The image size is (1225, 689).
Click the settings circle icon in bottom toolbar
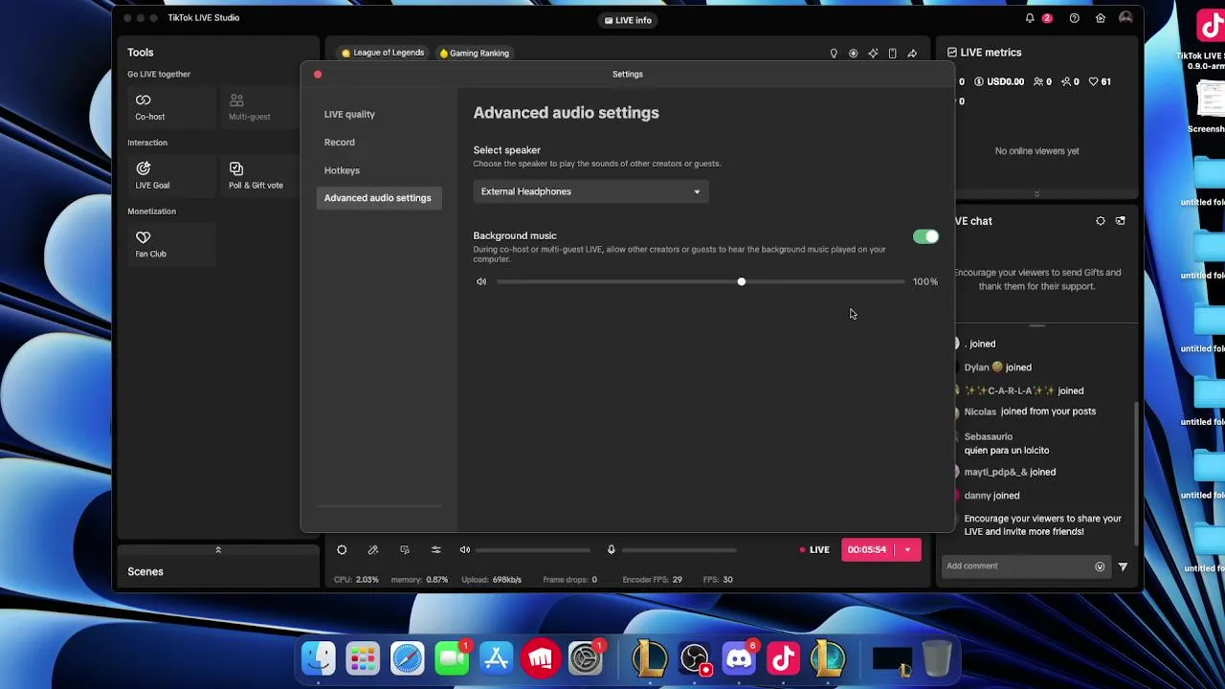point(342,549)
